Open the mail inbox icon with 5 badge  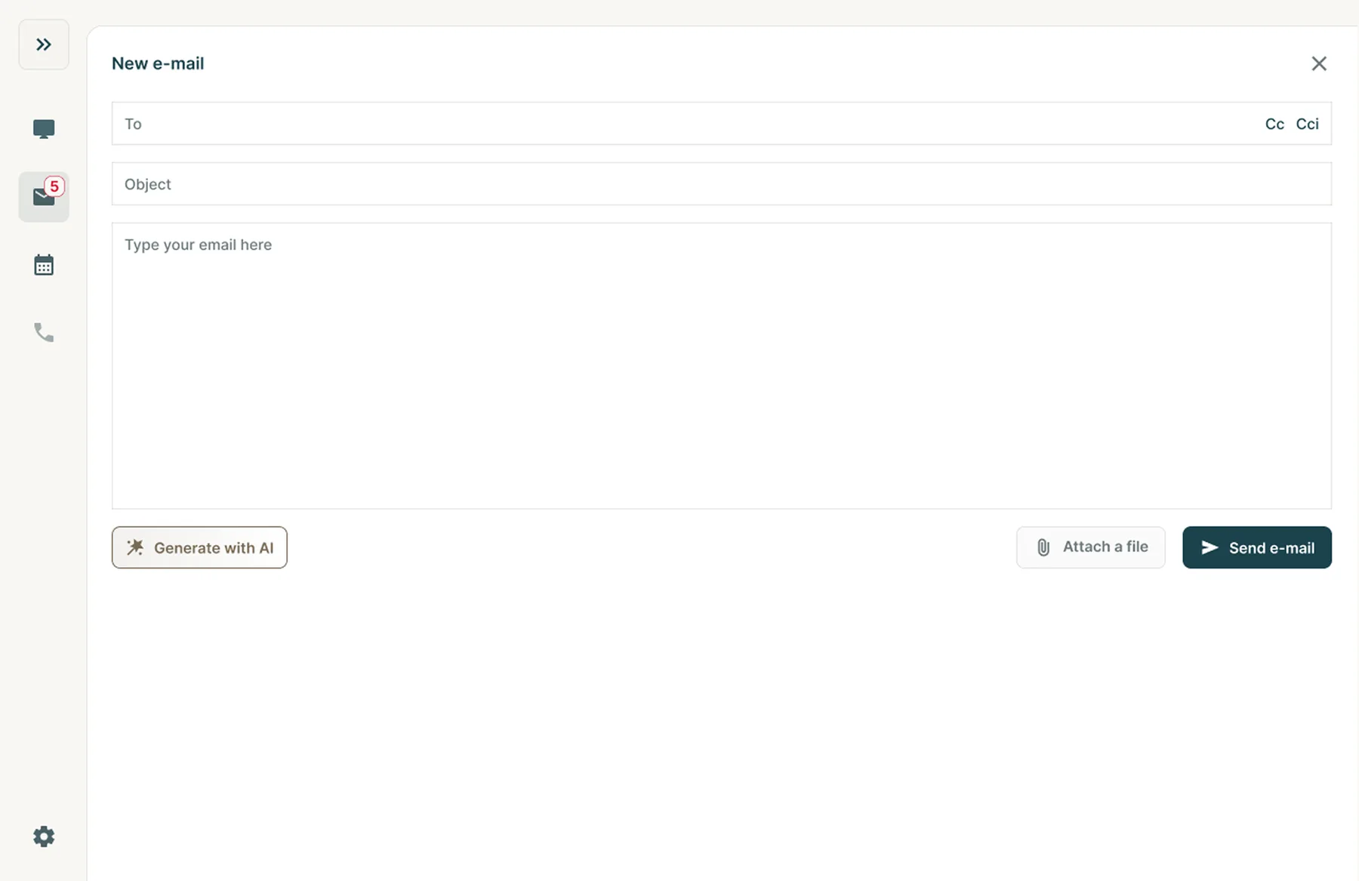(44, 197)
